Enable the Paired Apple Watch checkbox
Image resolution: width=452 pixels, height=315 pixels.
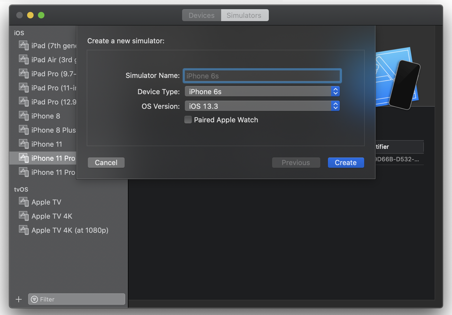(x=188, y=120)
